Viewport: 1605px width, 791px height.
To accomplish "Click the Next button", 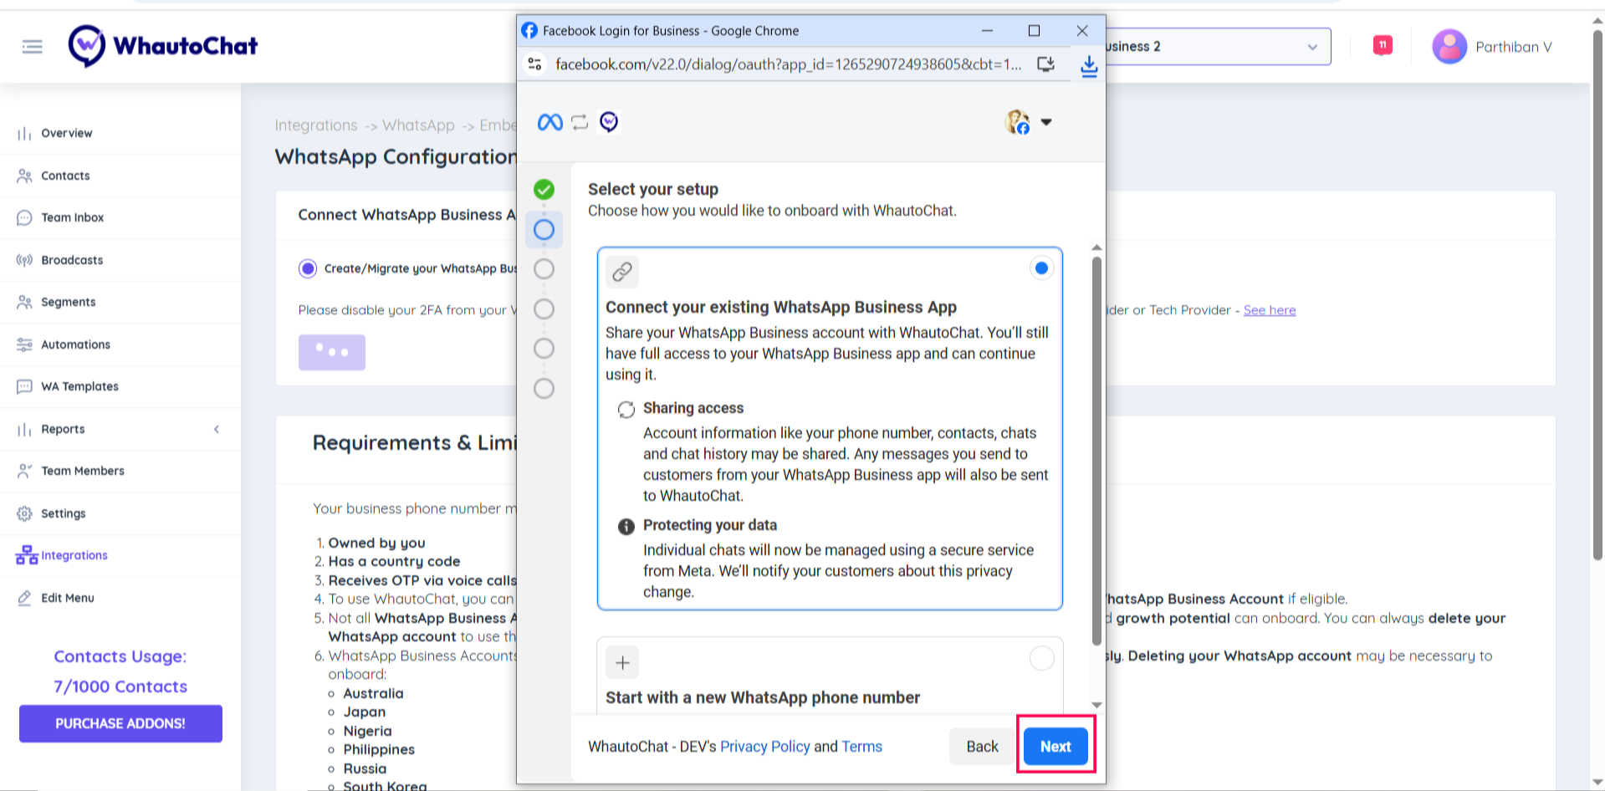I will coord(1056,747).
